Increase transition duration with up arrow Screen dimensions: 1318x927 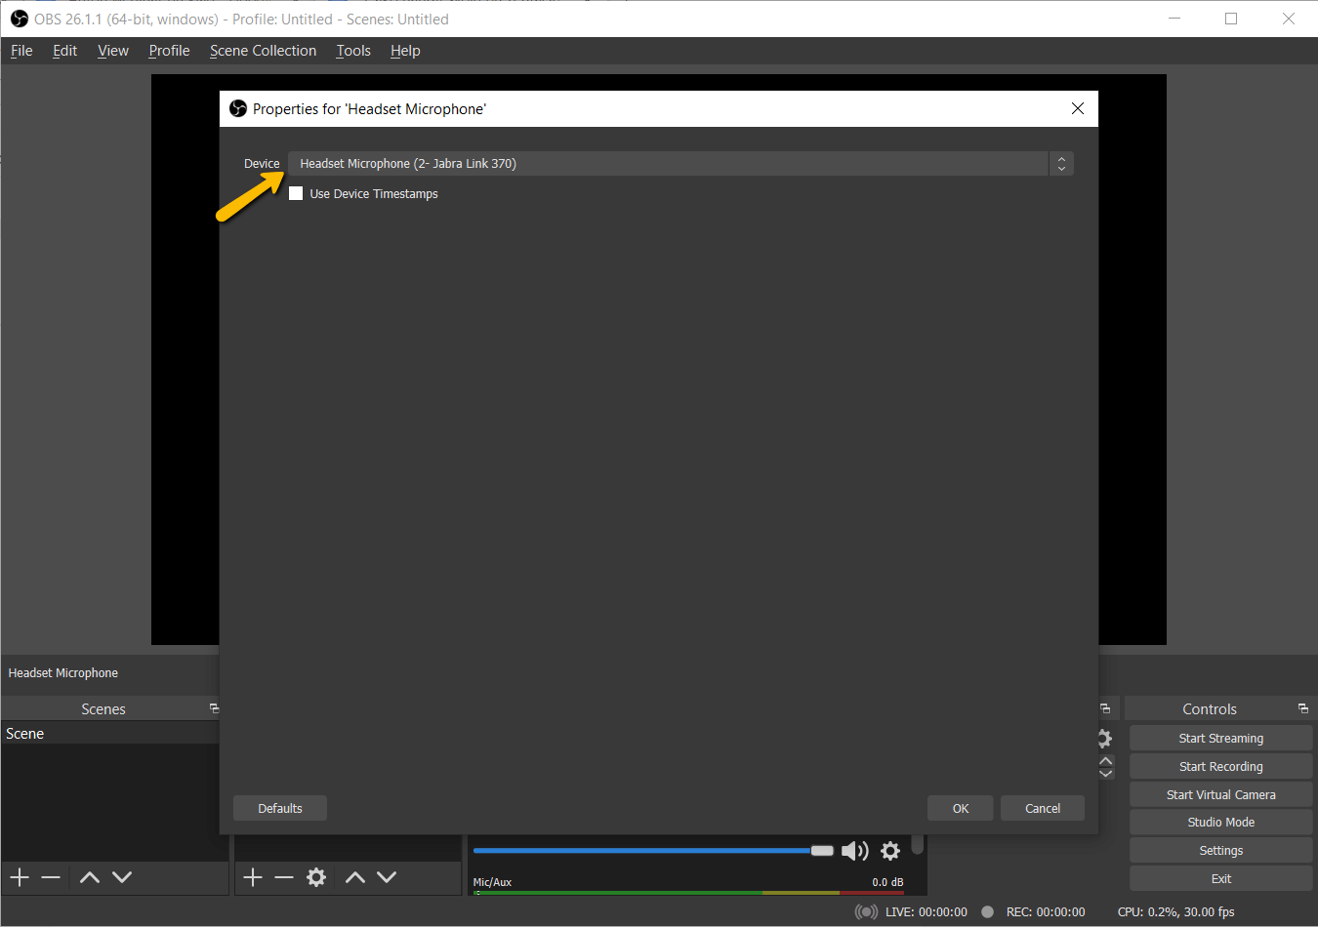pos(1106,760)
